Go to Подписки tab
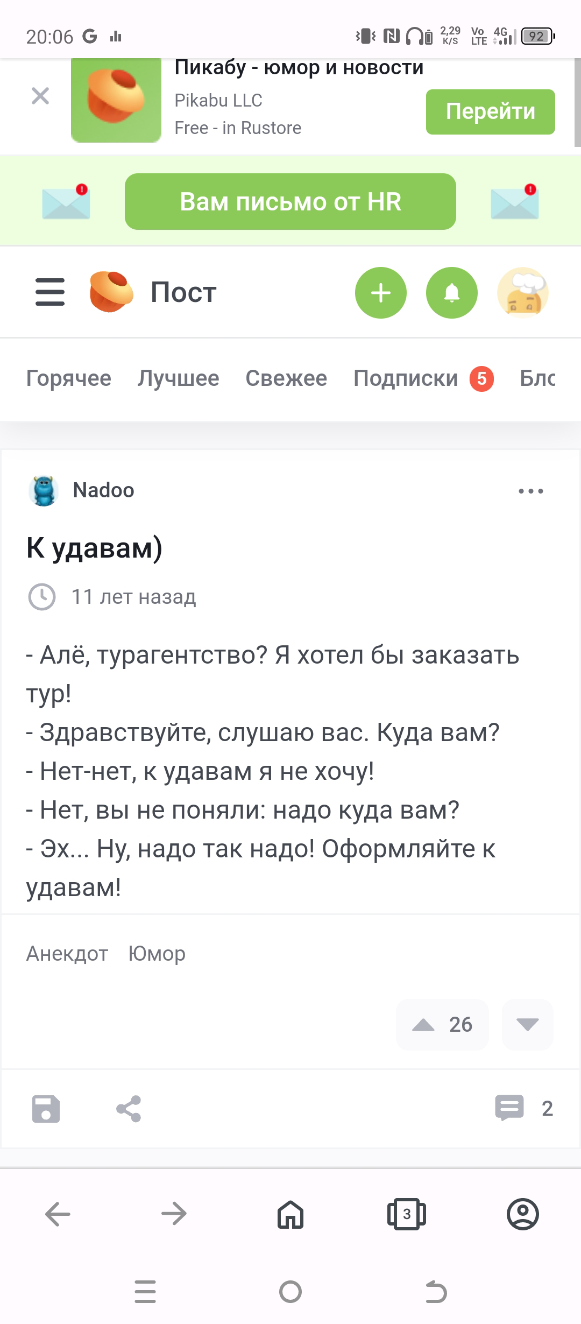This screenshot has width=581, height=1324. [x=406, y=378]
